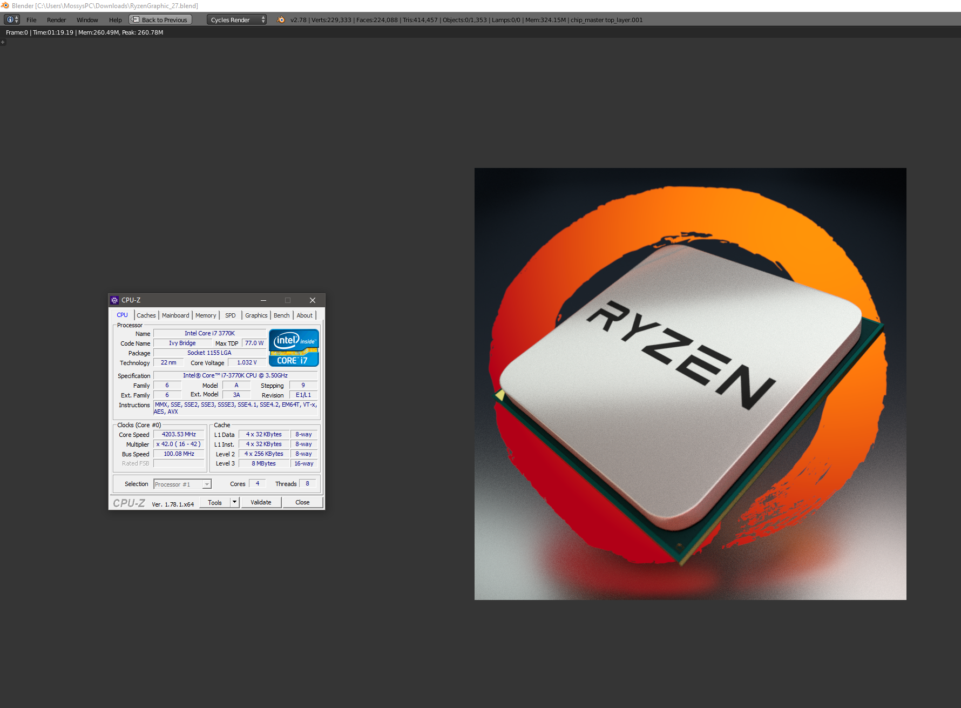Switch to the SPD tab

click(x=231, y=315)
